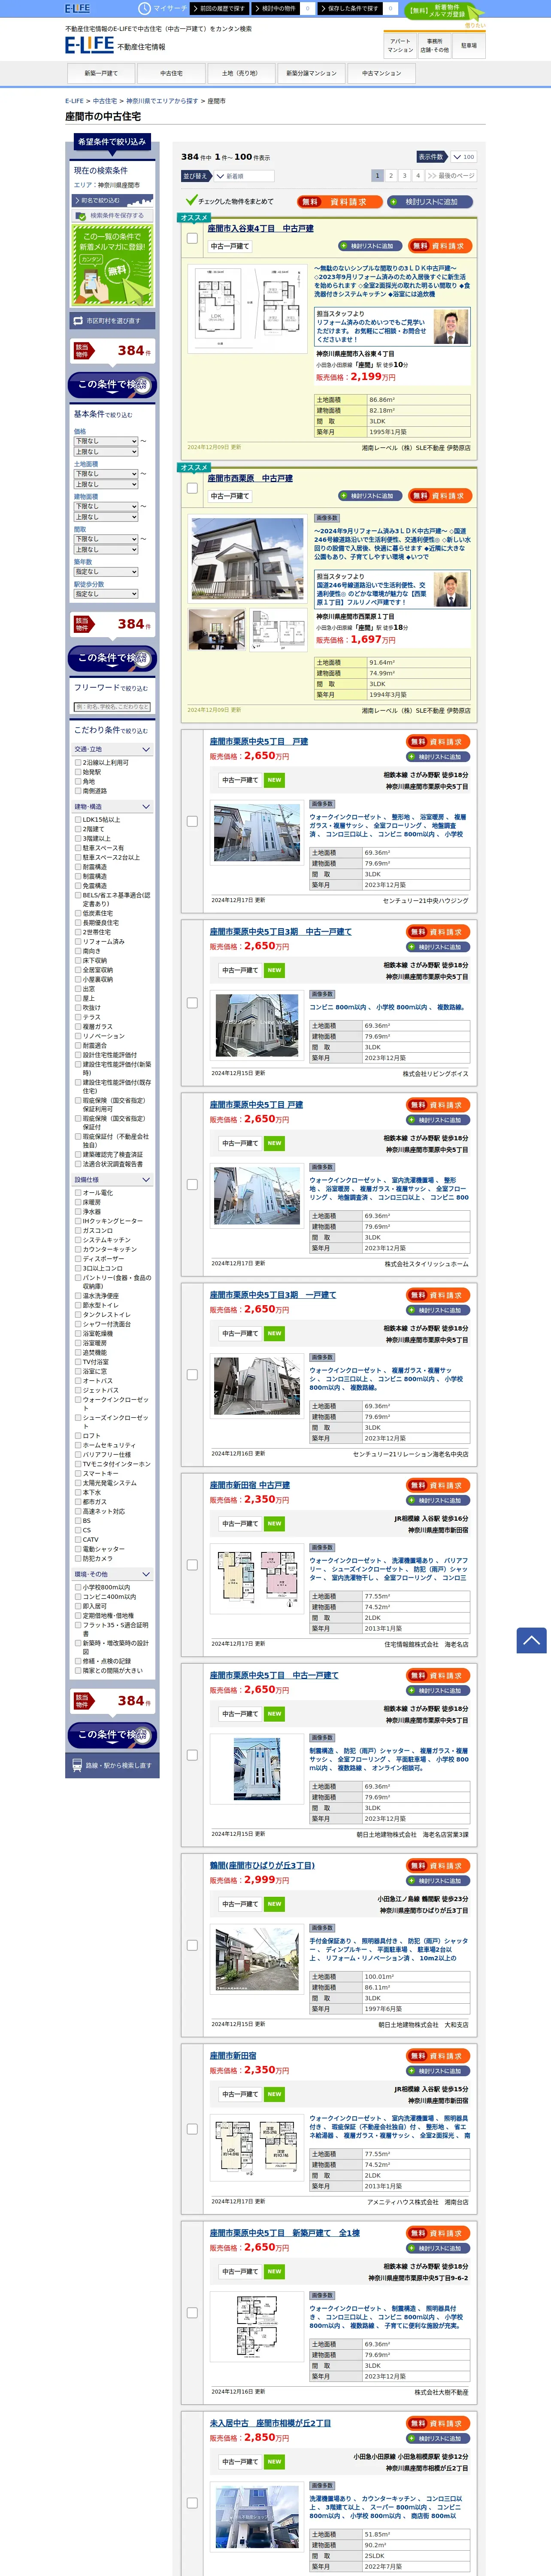Screen dimensions: 551x2576
Task: Open the 駐車場 header tab
Action: pos(468,46)
